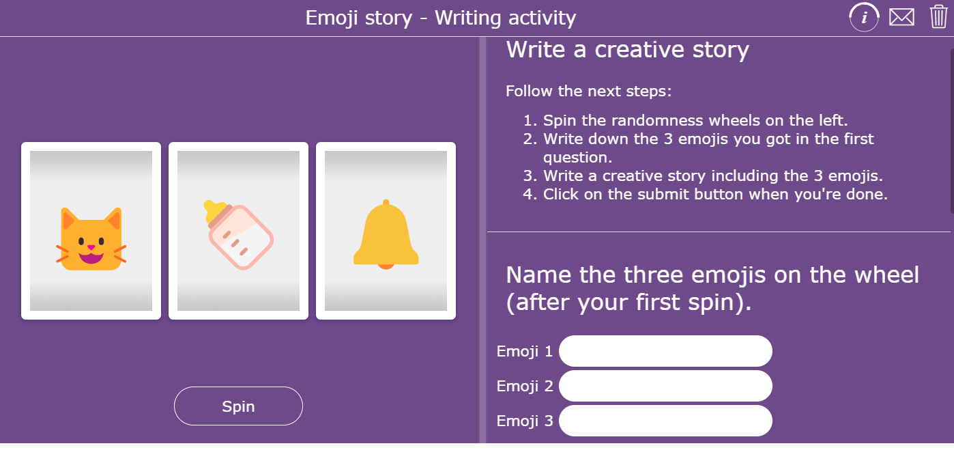This screenshot has width=954, height=476.
Task: Click the instructions panel vertical scrollbar
Action: [x=951, y=130]
